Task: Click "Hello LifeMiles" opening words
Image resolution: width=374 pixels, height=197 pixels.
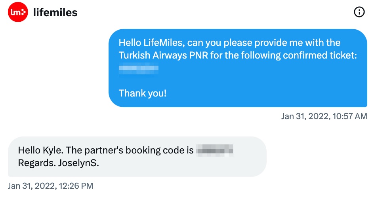Action: pos(151,43)
